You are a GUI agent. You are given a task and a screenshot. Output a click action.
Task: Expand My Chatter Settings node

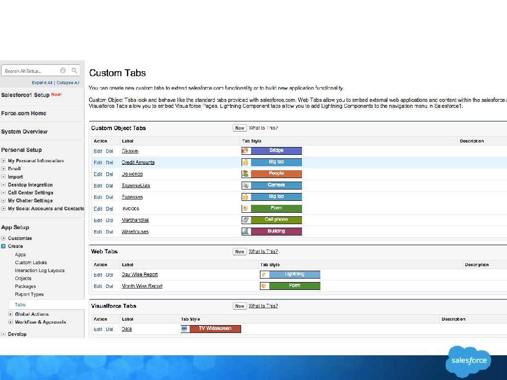(x=3, y=200)
